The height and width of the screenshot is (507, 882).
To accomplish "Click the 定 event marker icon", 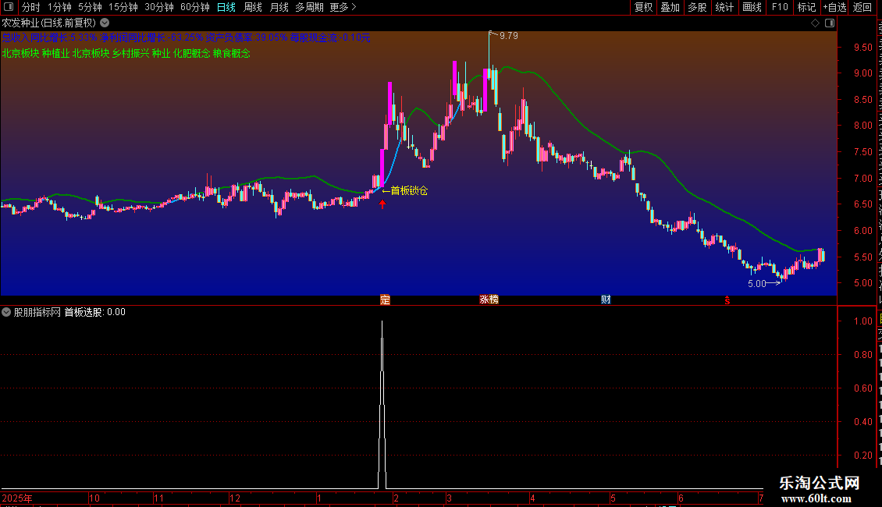I will pos(385,300).
